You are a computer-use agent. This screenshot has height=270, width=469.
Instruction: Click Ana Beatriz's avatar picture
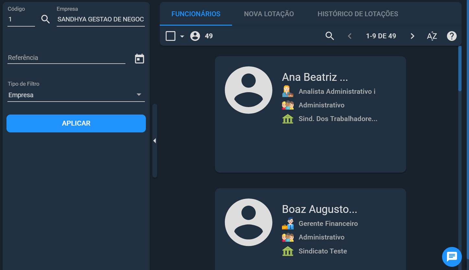[x=249, y=90]
